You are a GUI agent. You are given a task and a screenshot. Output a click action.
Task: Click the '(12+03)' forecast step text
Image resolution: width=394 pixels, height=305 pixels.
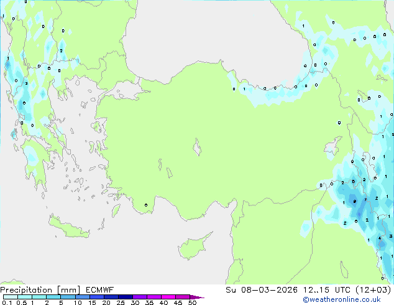(373, 290)
